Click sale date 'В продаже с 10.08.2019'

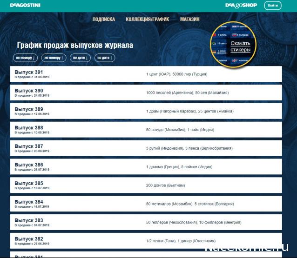click(32, 132)
